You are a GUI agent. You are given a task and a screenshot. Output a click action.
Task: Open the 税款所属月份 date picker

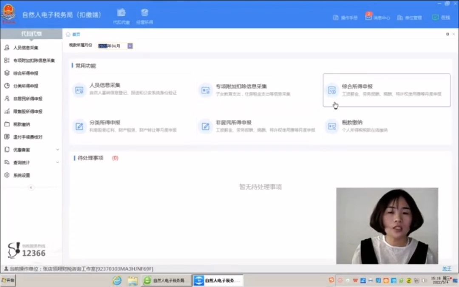[130, 45]
